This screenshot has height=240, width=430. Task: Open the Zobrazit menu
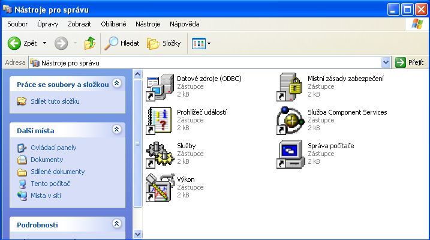coord(80,24)
